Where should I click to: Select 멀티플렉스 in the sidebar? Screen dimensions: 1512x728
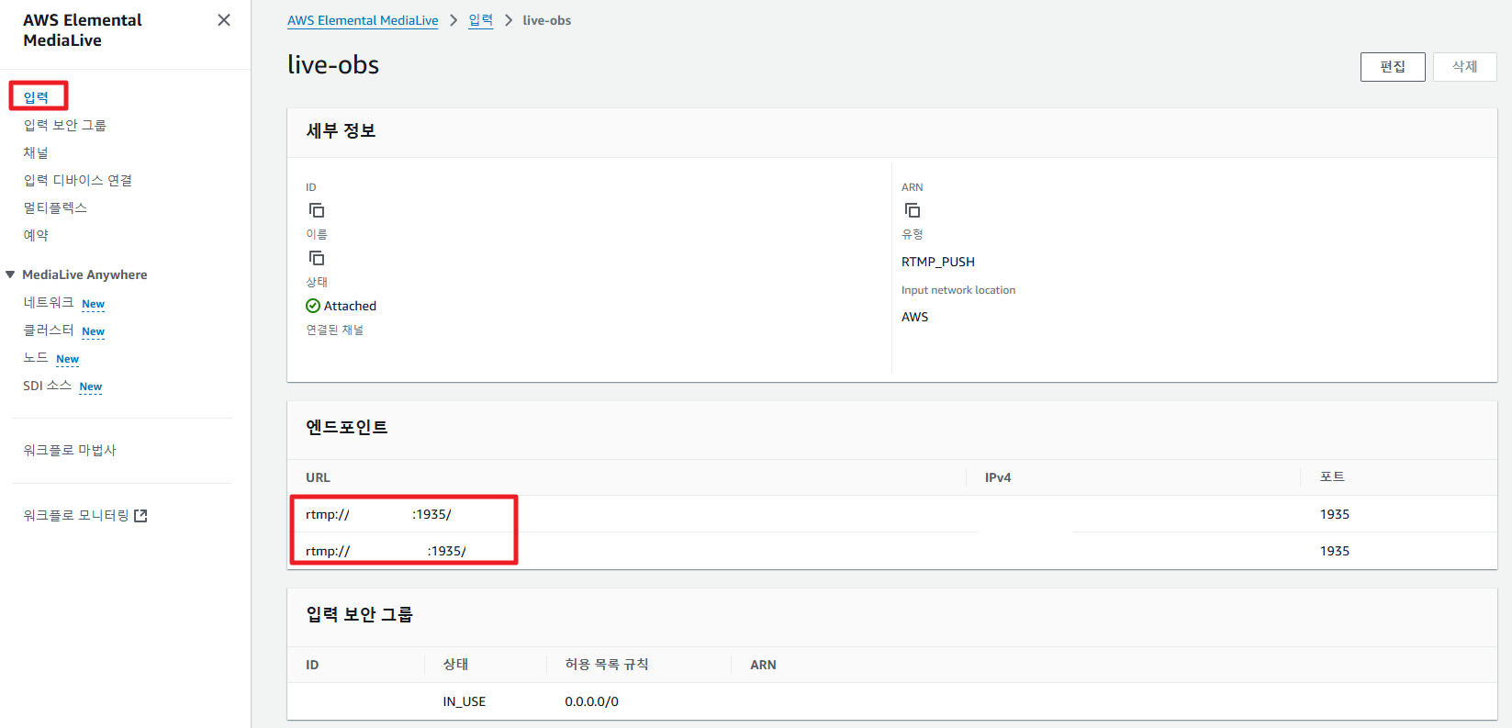point(55,207)
